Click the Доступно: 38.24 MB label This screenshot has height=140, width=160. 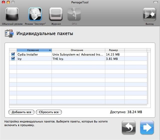point(126,112)
